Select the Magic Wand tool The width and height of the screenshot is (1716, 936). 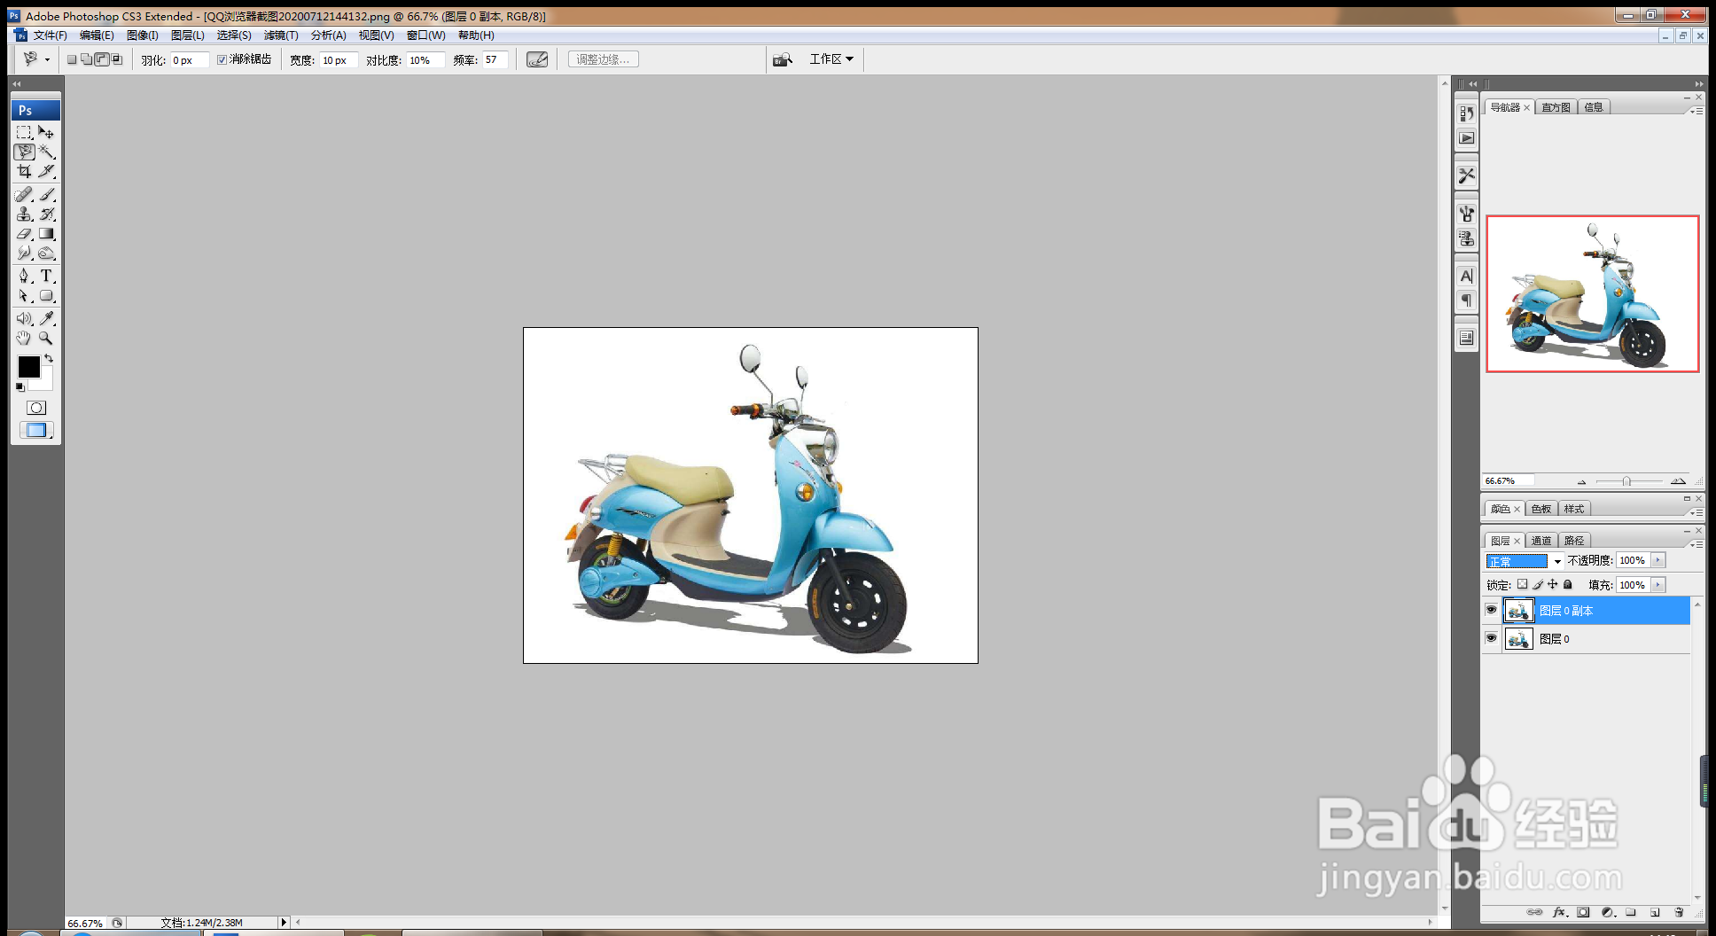pos(46,152)
